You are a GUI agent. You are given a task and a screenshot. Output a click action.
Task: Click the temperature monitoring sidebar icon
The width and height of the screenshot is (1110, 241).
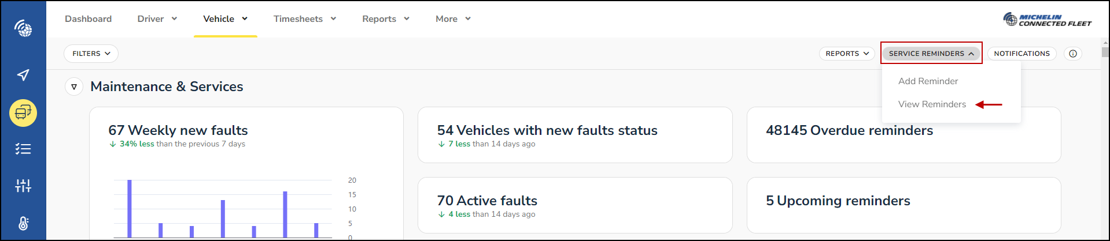(23, 223)
